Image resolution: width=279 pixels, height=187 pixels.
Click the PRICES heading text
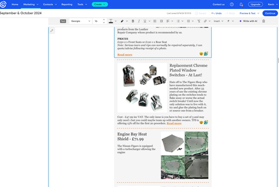pos(123,39)
